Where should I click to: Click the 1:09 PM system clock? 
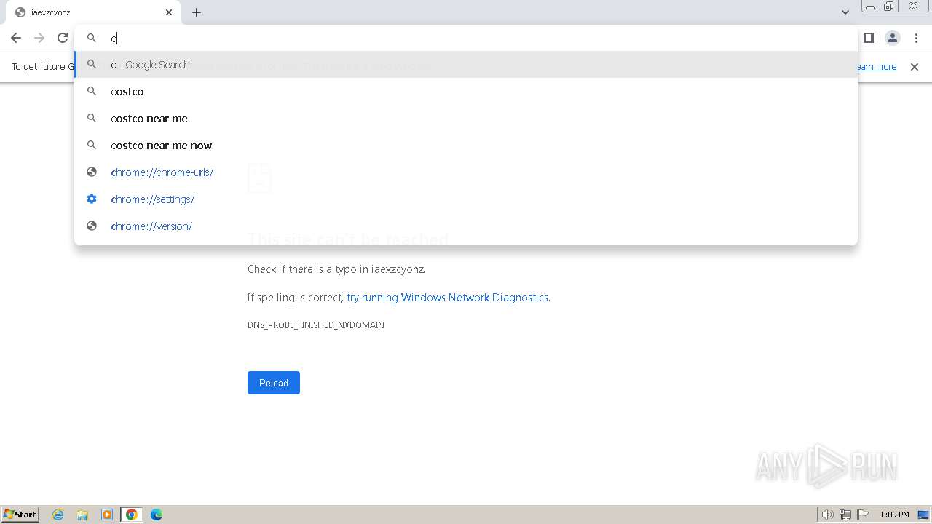(895, 515)
